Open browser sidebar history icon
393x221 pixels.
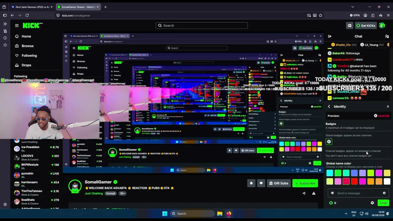coord(5,38)
